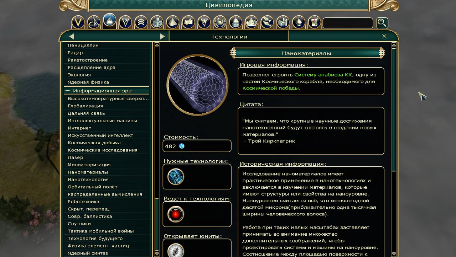Open the required technology gears icon

click(176, 177)
